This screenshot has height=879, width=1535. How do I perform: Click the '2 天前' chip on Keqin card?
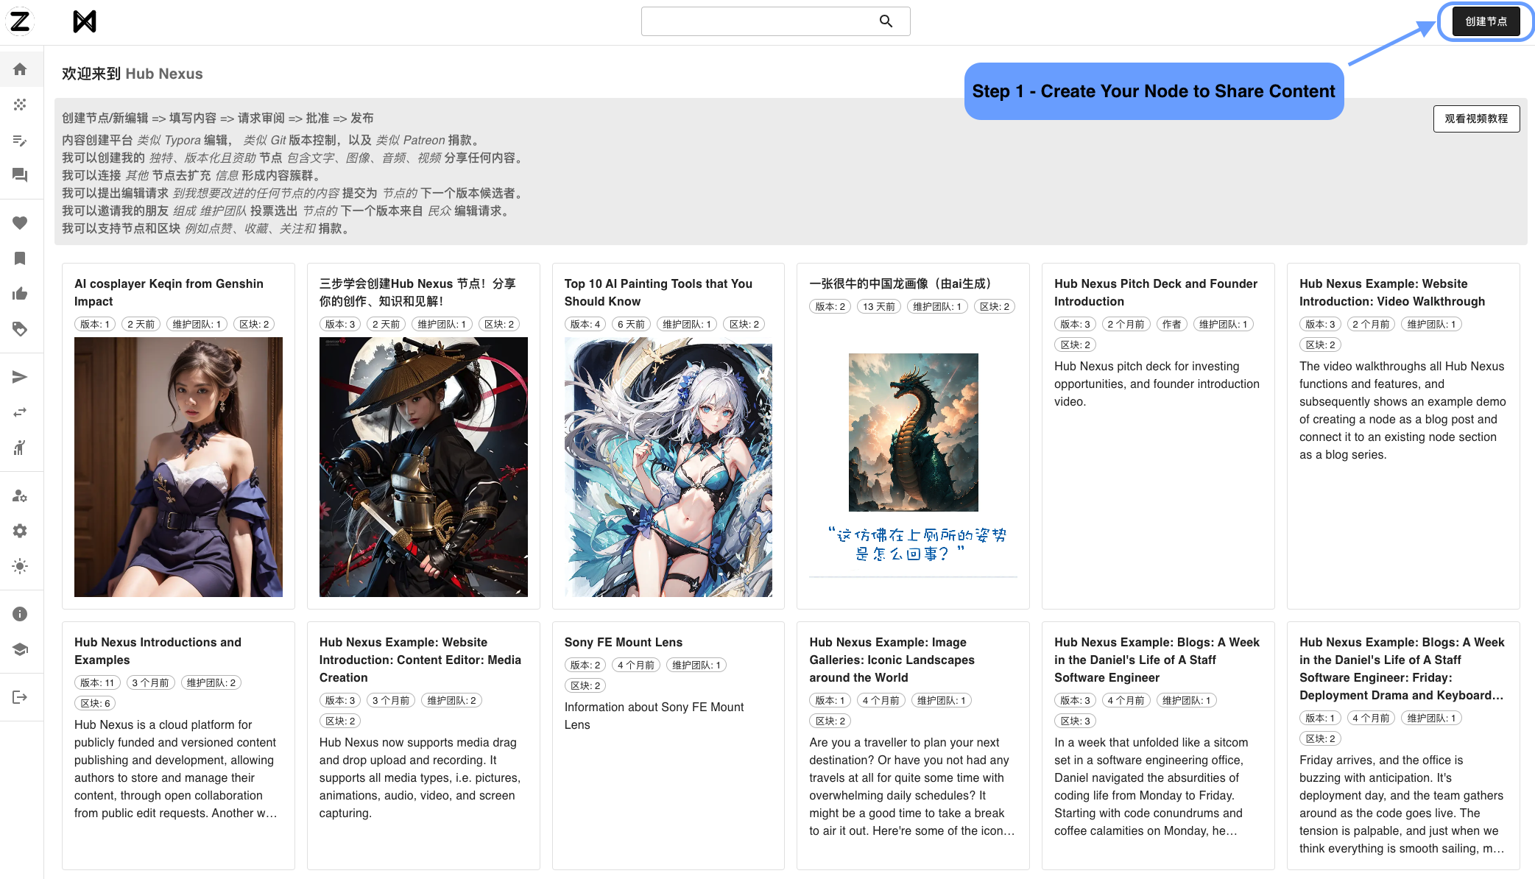pos(141,324)
